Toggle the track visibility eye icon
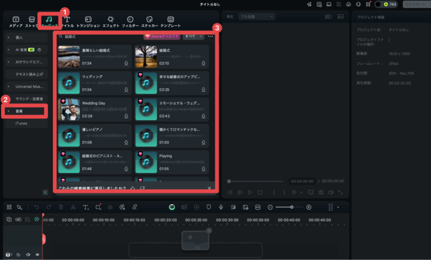Screen dimensions: 431x260 pyautogui.click(x=38, y=254)
